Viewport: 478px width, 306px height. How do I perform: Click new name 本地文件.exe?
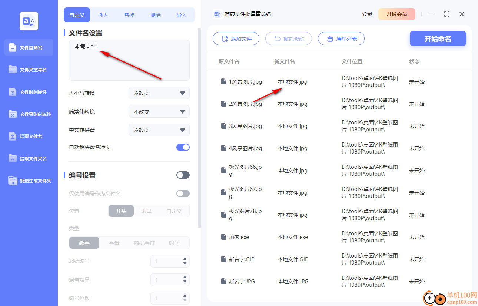click(x=293, y=237)
